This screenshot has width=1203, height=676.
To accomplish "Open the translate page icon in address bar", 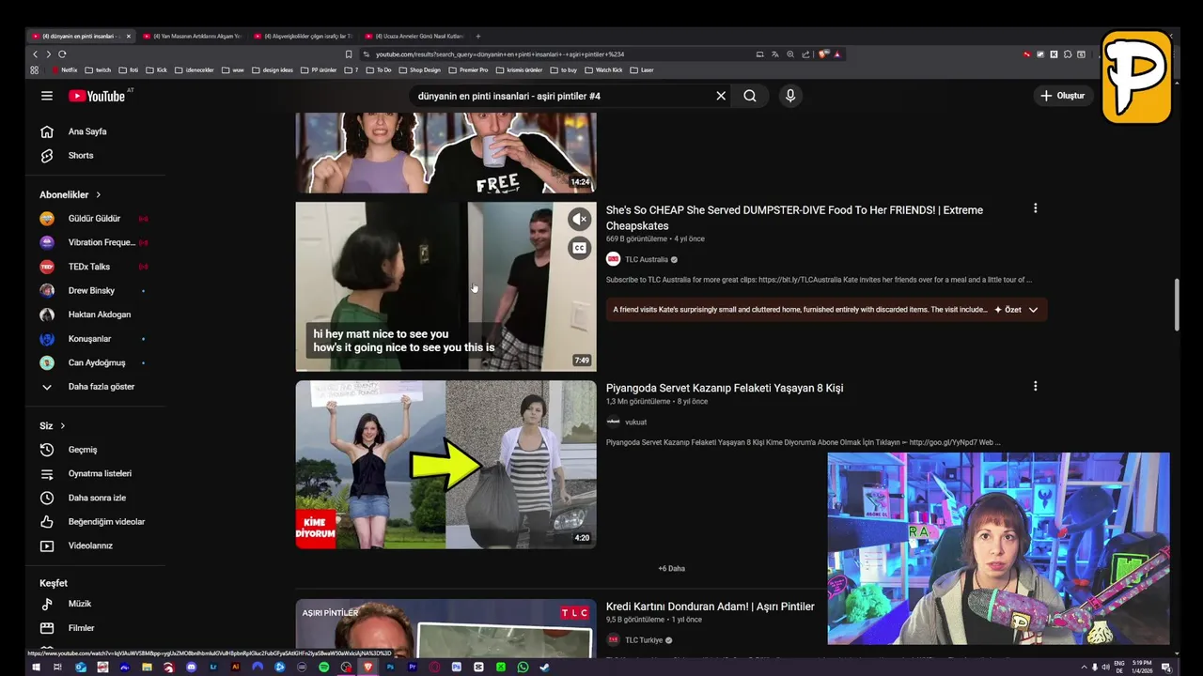I will [x=775, y=54].
